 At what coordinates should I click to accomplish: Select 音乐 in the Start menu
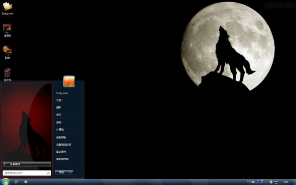(x=59, y=115)
